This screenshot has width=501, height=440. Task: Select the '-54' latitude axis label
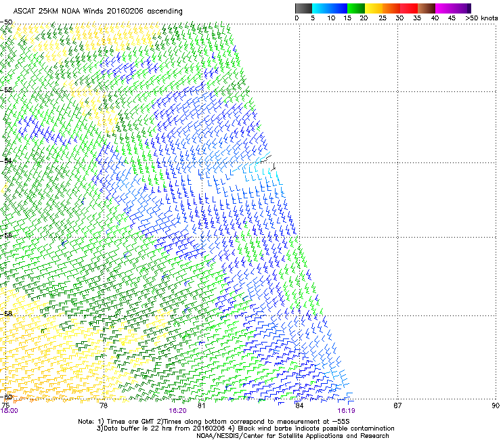(x=6, y=160)
